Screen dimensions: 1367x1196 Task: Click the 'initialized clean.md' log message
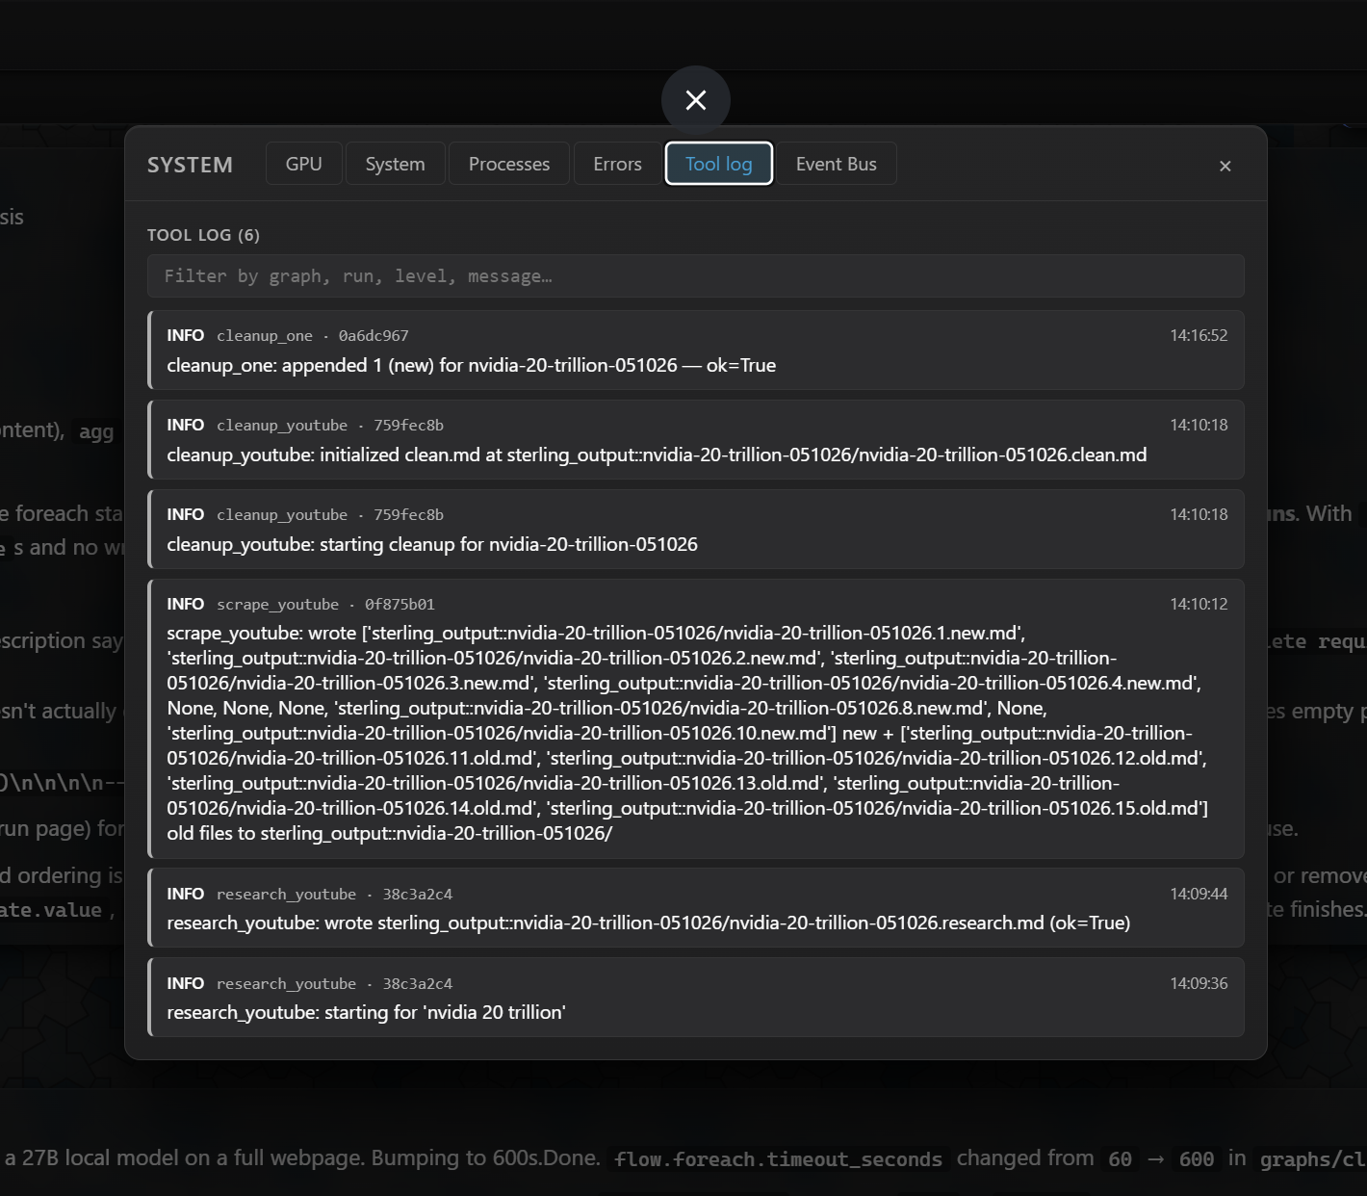click(x=657, y=455)
